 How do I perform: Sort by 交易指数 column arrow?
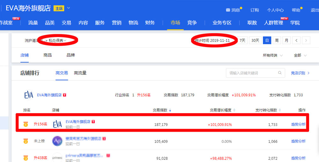pos(170,110)
